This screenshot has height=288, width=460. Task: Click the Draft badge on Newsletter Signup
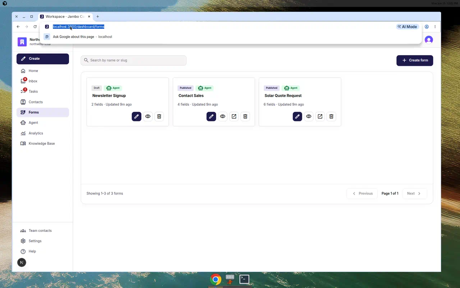(97, 88)
